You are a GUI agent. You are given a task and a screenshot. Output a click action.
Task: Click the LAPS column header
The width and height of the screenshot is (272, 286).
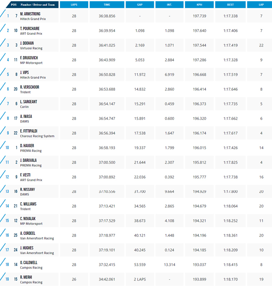[74, 5]
